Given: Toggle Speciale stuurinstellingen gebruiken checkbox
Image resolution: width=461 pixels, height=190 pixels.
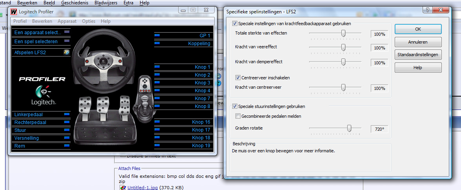Looking at the screenshot, I should 235,106.
